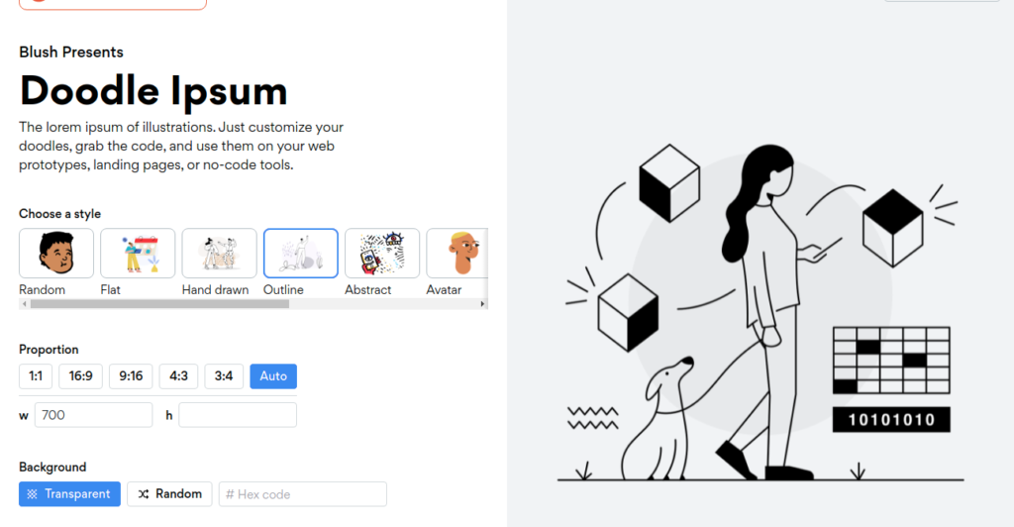Focus the Hex code input field
Screen dimensions: 1014x527
303,494
